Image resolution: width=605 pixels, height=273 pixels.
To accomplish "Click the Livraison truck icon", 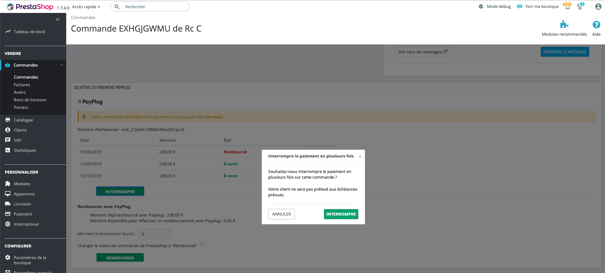I will [x=8, y=204].
